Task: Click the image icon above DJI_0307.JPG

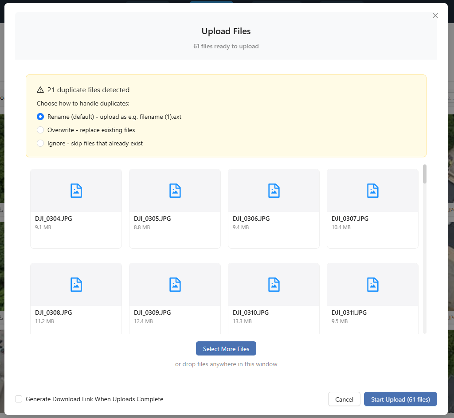Action: point(372,191)
